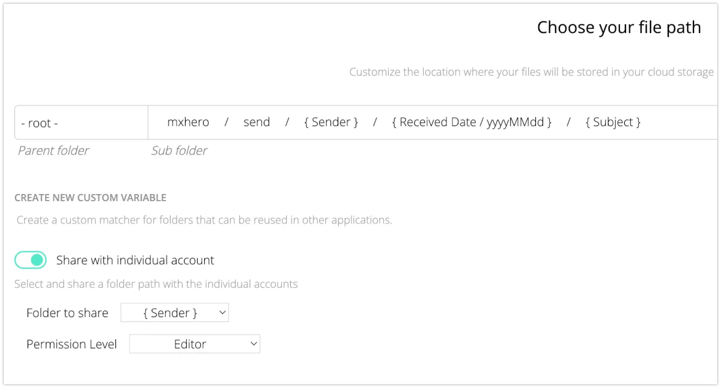Expand the Permission Level Editor dropdown
The height and width of the screenshot is (388, 721).
pos(195,344)
